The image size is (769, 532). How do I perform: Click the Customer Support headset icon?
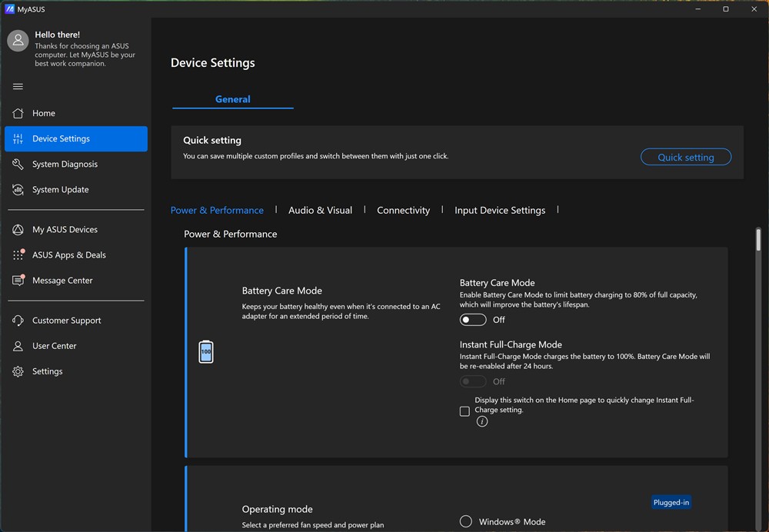18,321
